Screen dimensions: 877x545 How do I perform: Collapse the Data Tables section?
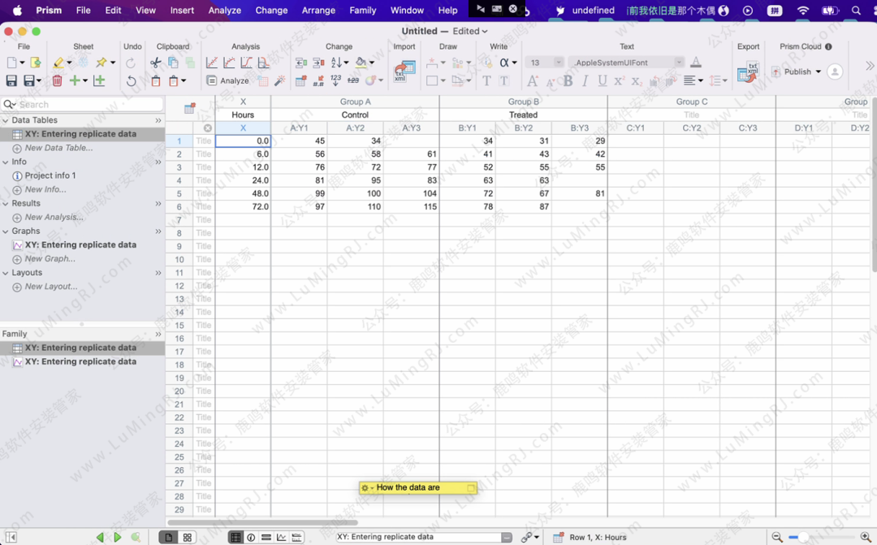point(6,120)
